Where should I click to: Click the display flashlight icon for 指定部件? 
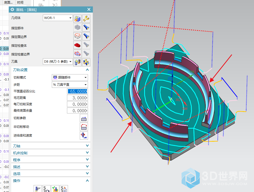pyautogui.click(x=86, y=27)
